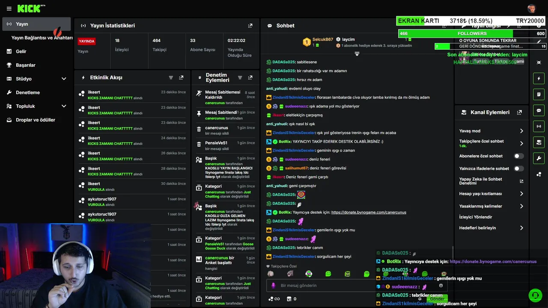Screen dimensions: 548x308
Task: Click the chat bubble icon in right sidebar
Action: (x=539, y=110)
